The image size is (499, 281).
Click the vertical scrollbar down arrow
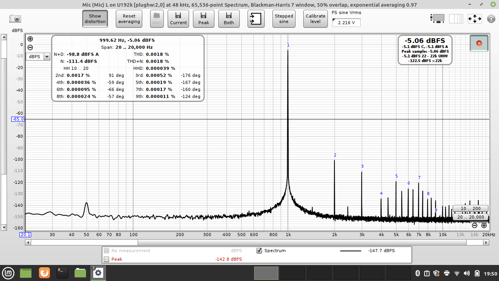tap(4, 227)
